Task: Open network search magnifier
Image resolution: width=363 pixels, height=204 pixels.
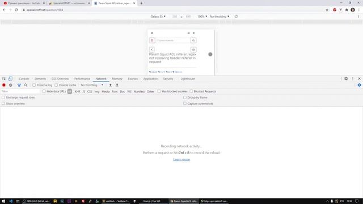Action: [26, 85]
